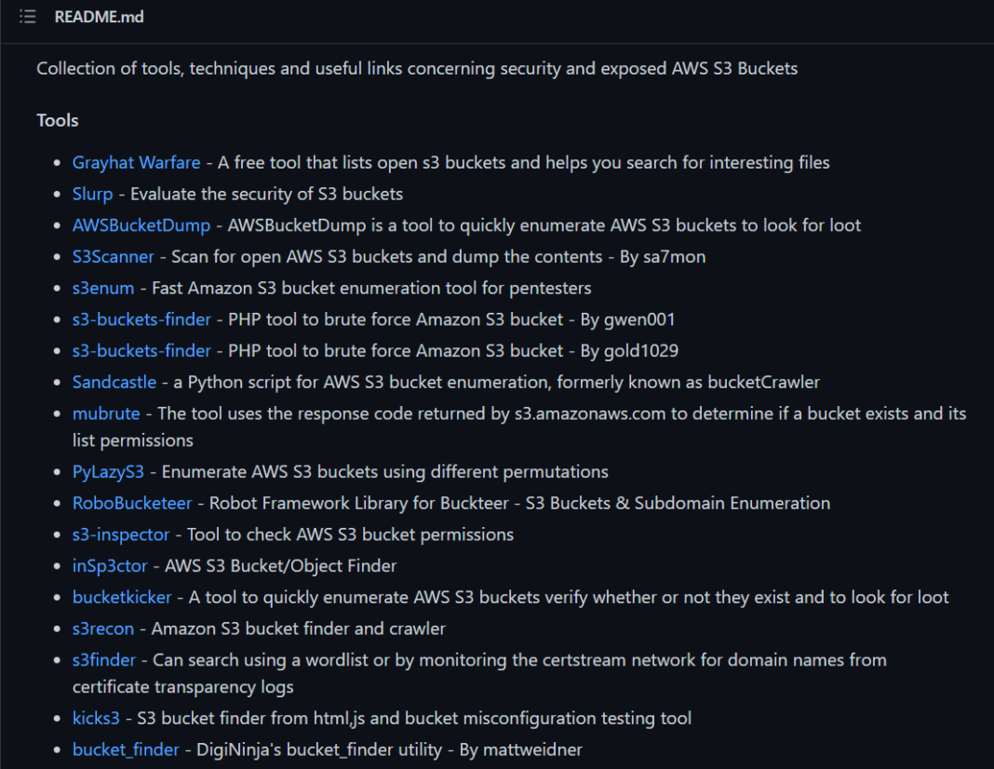The height and width of the screenshot is (769, 994).
Task: Open the s3enum link
Action: [103, 288]
